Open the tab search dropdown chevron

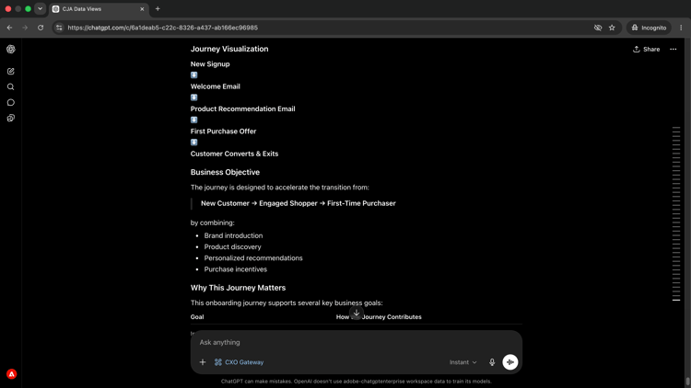pyautogui.click(x=41, y=9)
